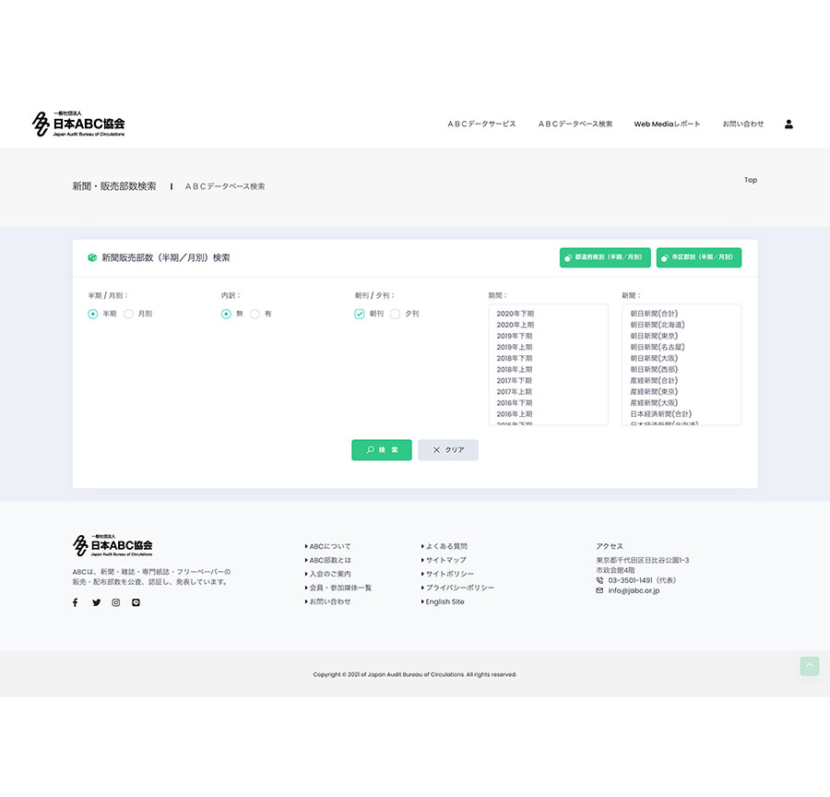830x797 pixels.
Task: Select 朝日新聞(合計) in the newspaper list
Action: [x=682, y=314]
